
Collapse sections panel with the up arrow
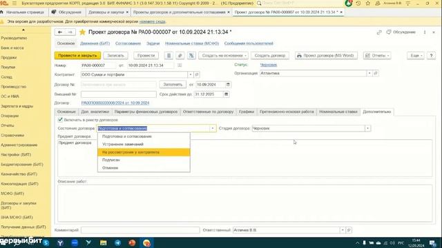(23, 30)
